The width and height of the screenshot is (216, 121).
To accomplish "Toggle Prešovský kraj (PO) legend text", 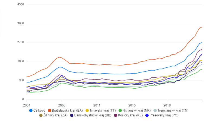I will [164, 115].
